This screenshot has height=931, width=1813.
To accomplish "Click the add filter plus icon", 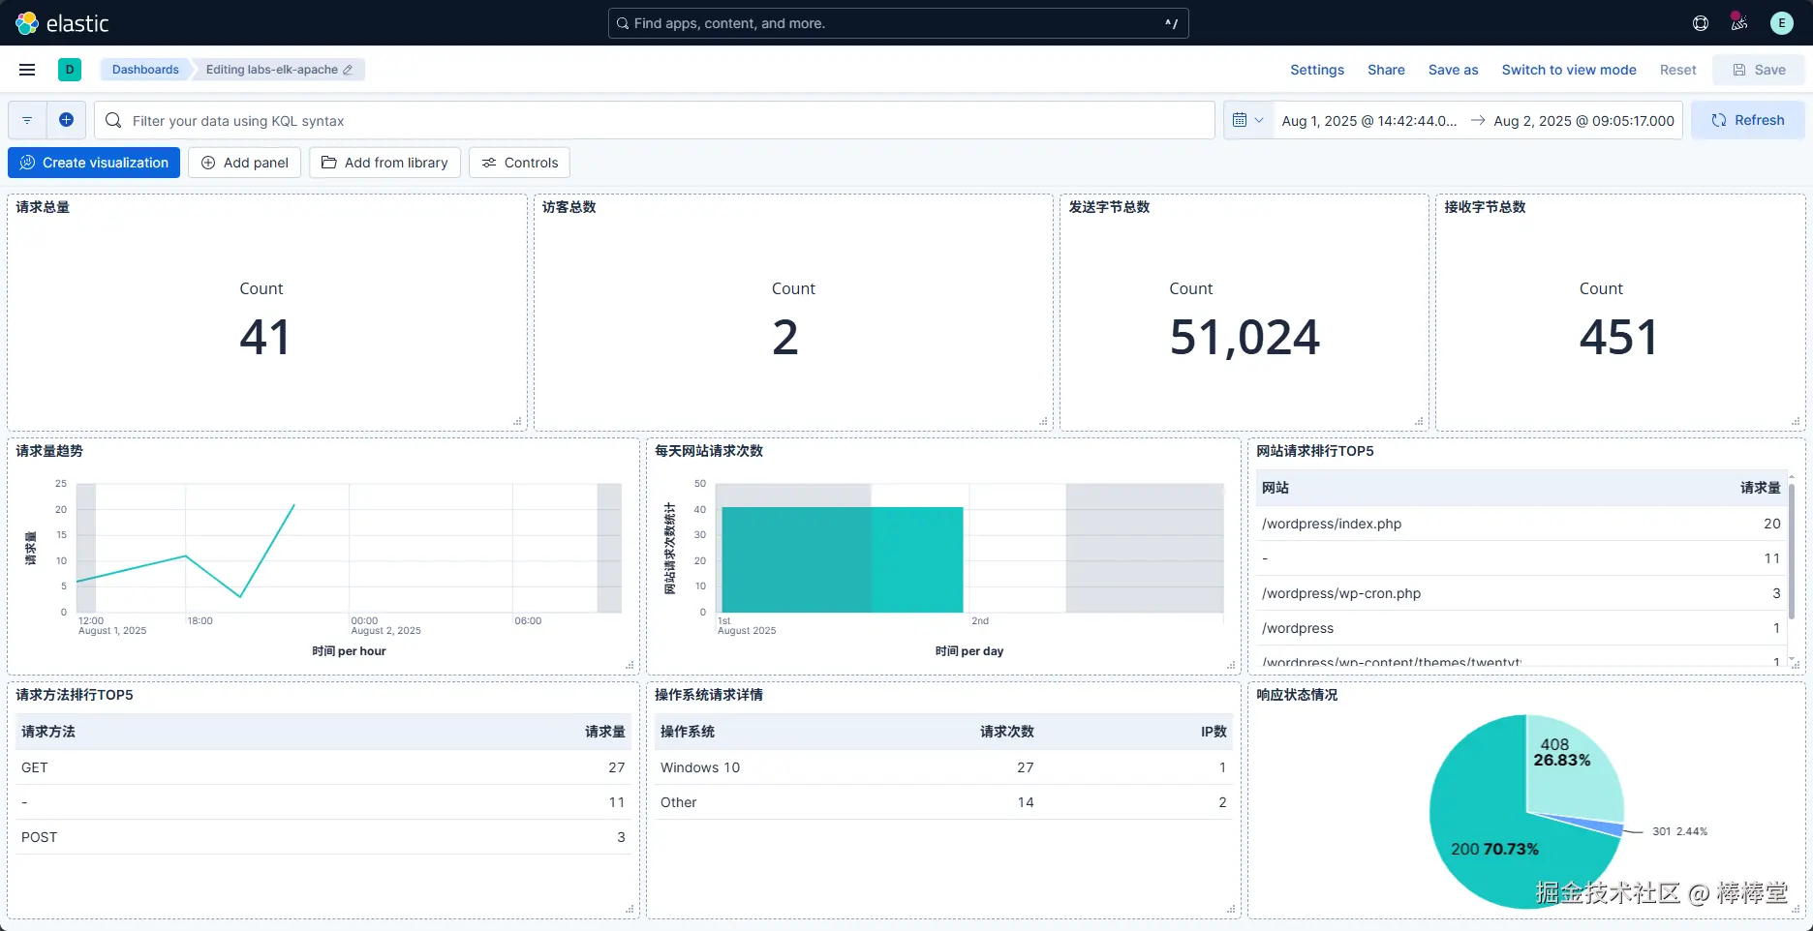I will pyautogui.click(x=66, y=120).
